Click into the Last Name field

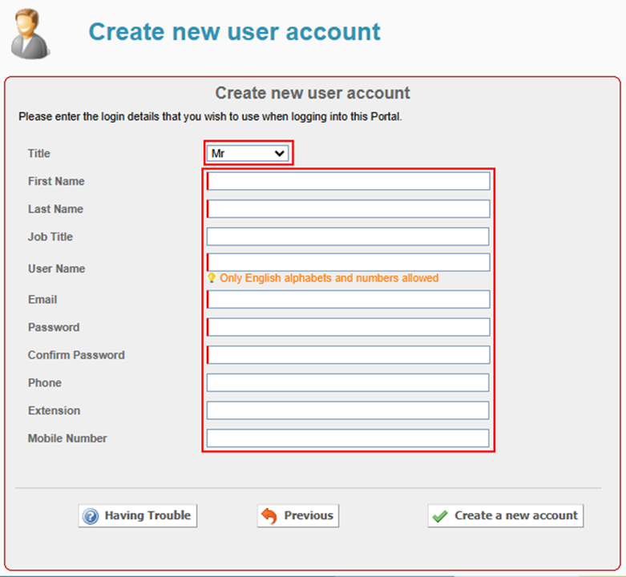click(x=348, y=209)
